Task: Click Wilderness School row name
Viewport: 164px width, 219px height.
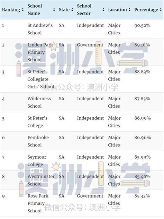Action: (x=39, y=102)
